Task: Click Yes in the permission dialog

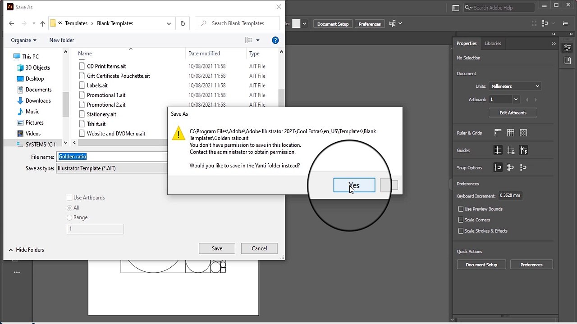Action: (x=354, y=185)
